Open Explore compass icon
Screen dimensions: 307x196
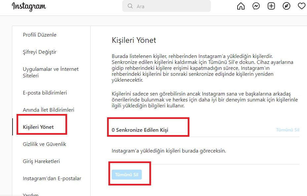(x=287, y=6)
